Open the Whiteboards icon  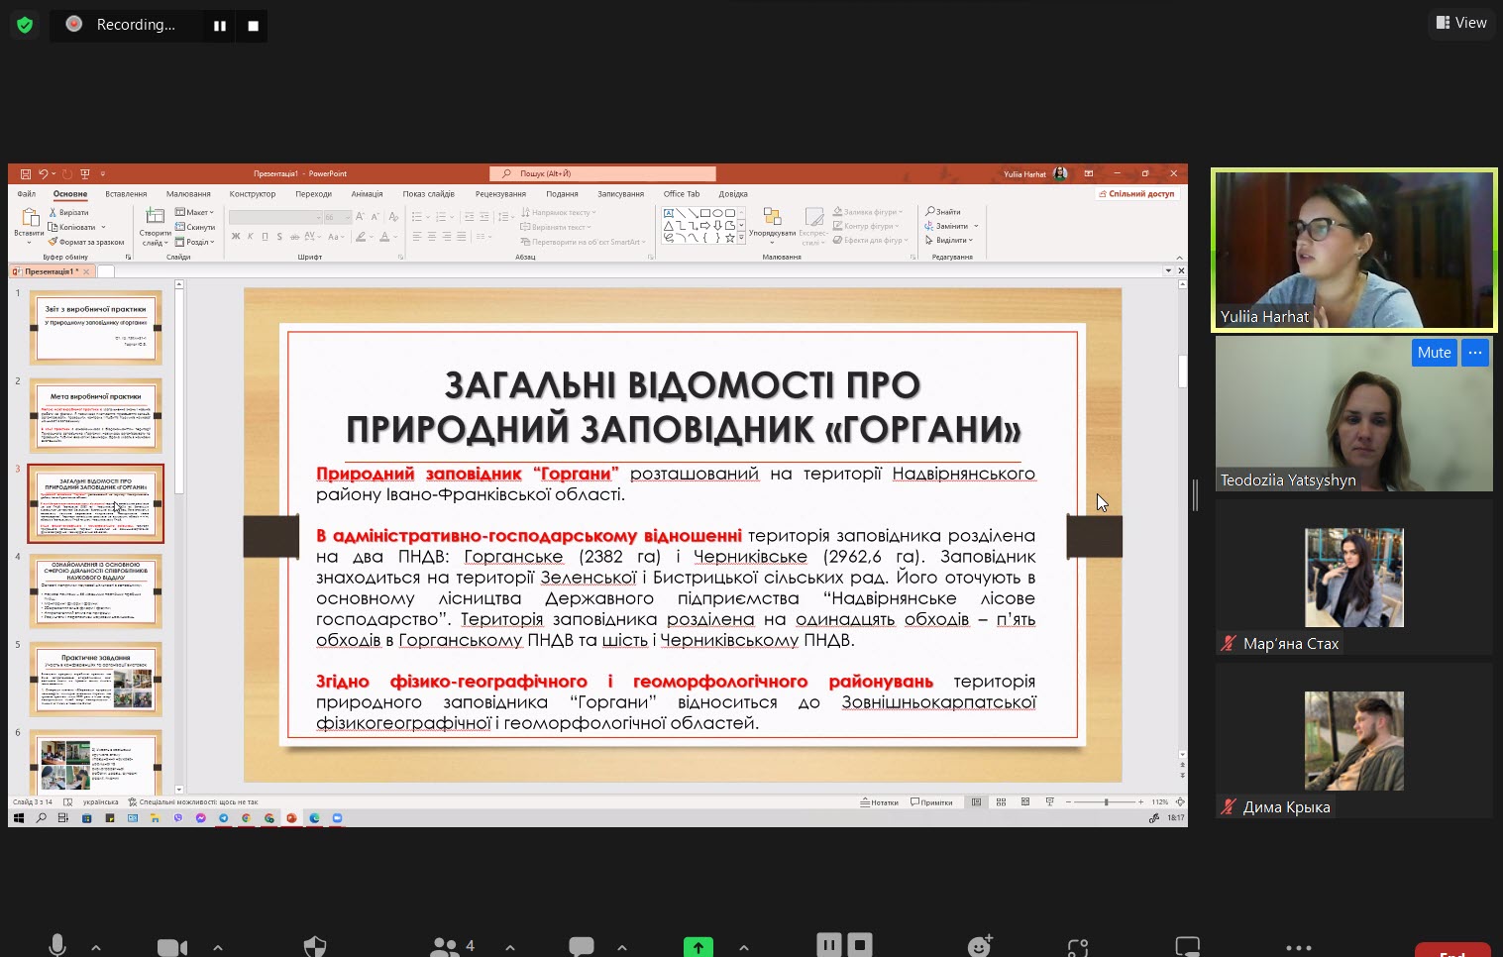1187,946
